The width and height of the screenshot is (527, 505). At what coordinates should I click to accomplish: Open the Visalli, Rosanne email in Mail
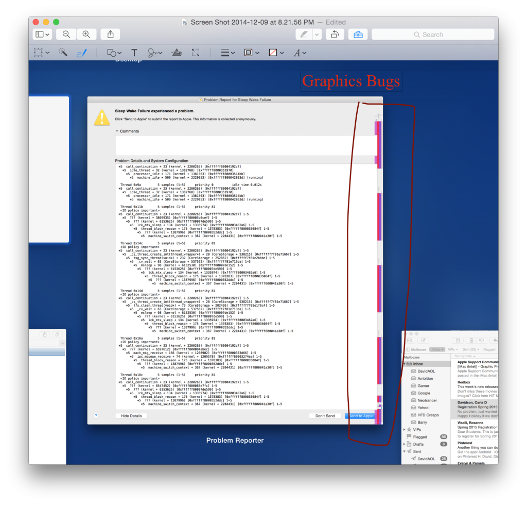click(475, 430)
